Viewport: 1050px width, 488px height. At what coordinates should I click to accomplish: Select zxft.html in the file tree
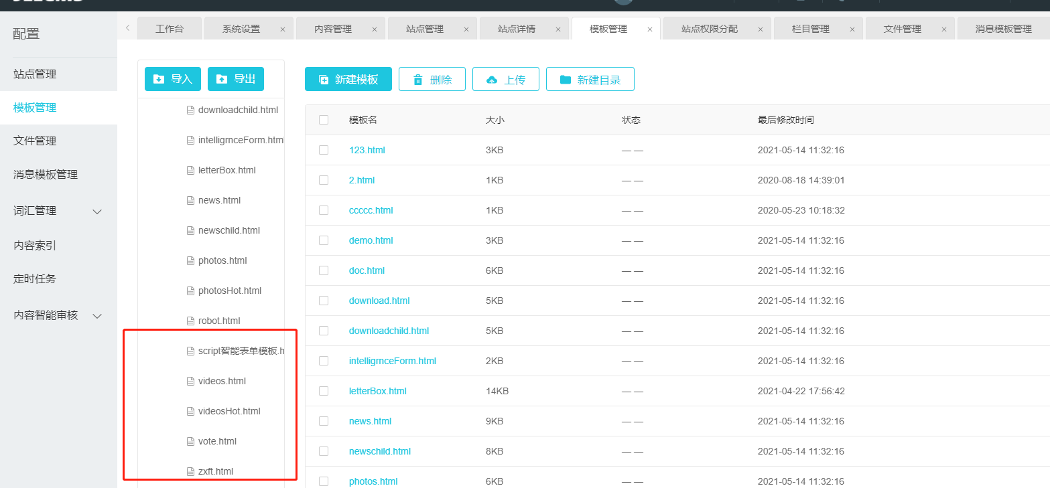click(x=216, y=471)
